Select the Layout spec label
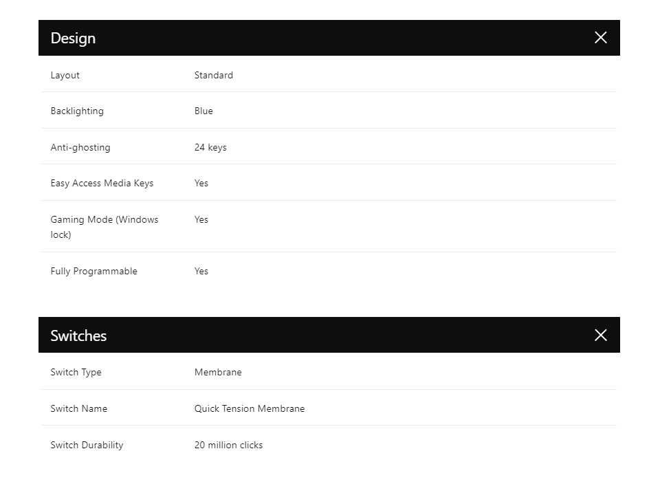Viewport: 660px width, 495px height. (x=65, y=75)
